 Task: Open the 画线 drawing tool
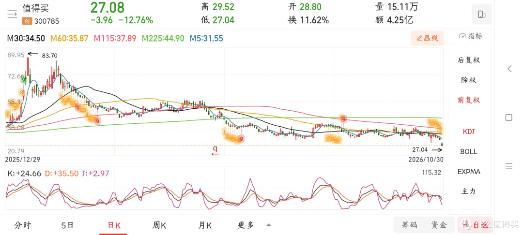427,38
